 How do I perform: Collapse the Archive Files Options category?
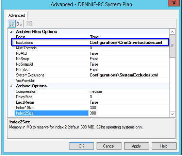(x=11, y=32)
